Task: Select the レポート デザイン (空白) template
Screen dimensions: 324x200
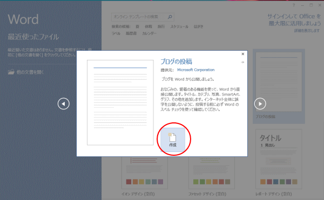Action: (279, 163)
